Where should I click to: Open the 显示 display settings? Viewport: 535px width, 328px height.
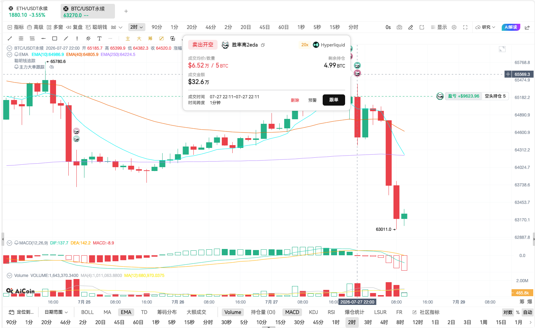(x=439, y=27)
